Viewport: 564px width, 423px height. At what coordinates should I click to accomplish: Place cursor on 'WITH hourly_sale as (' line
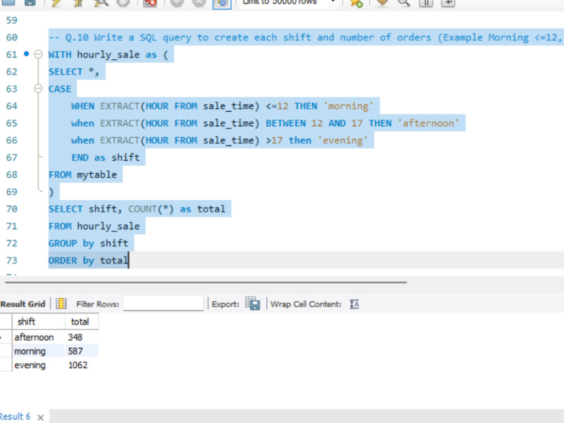(108, 55)
